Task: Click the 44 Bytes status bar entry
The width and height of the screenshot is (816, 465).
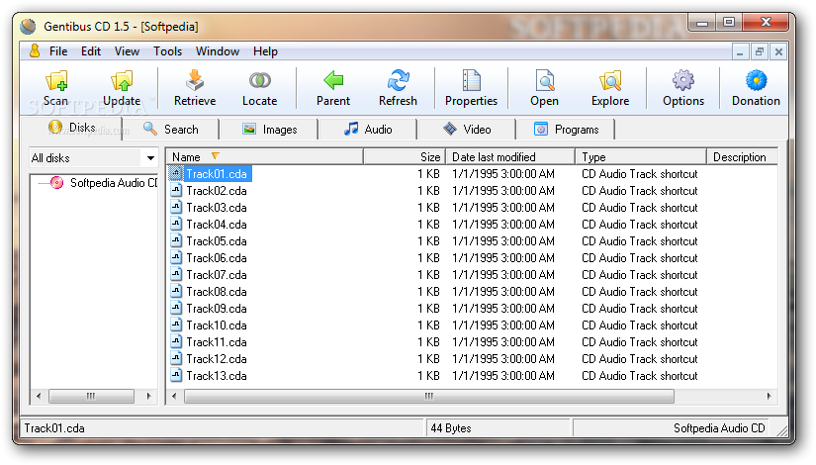Action: 451,428
